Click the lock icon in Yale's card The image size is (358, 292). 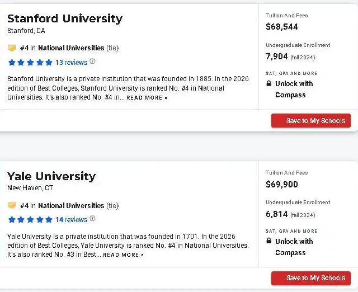tap(269, 242)
